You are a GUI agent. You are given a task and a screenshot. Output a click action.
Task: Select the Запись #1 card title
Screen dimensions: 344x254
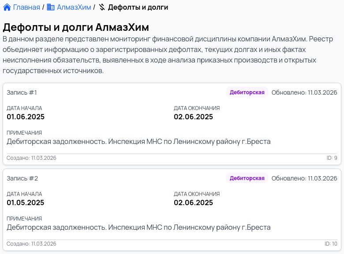22,92
